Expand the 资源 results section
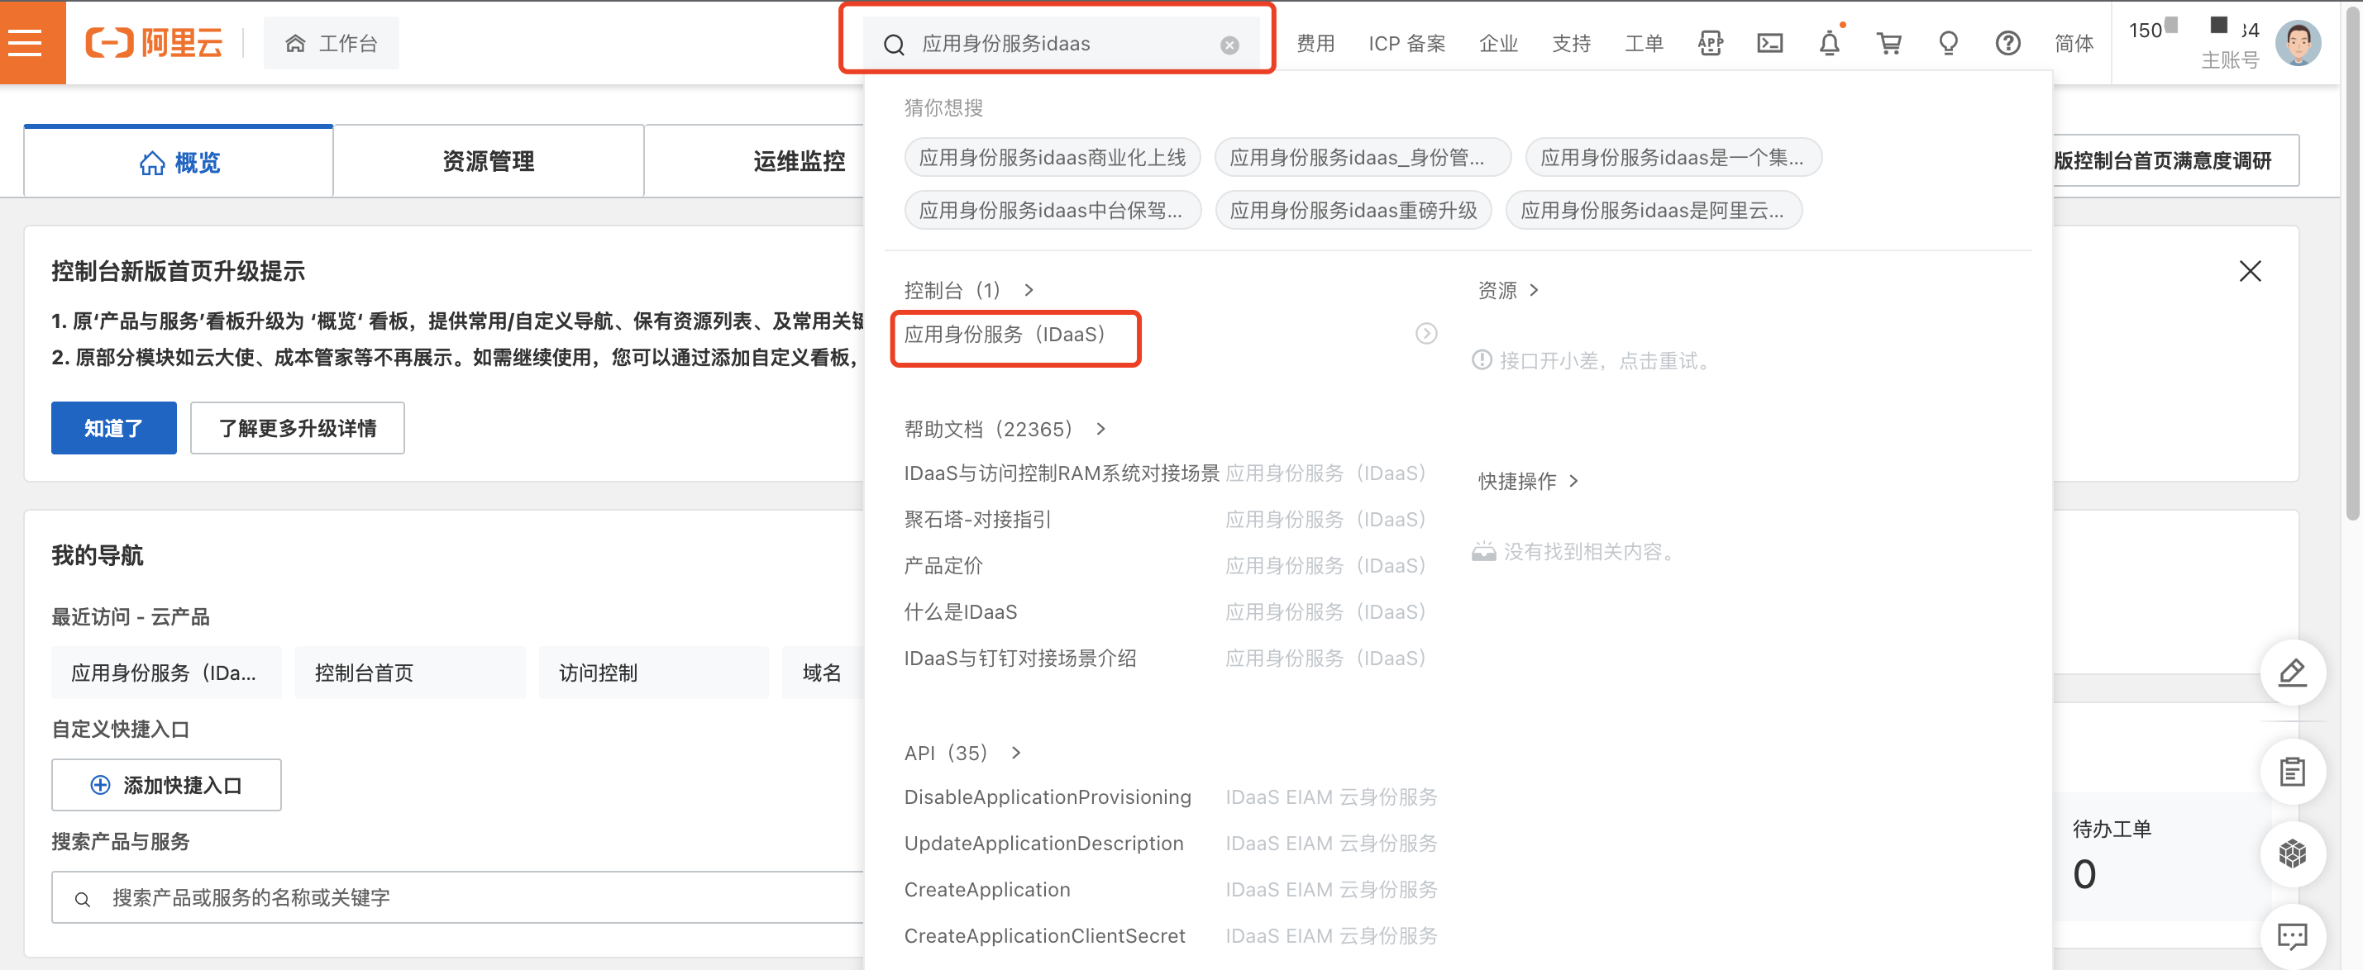2363x970 pixels. [x=1508, y=291]
